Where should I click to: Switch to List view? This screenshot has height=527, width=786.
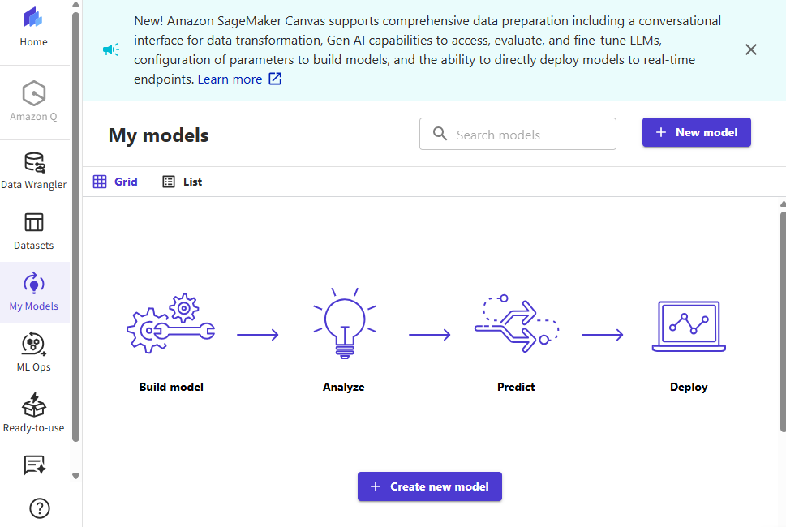pyautogui.click(x=183, y=182)
